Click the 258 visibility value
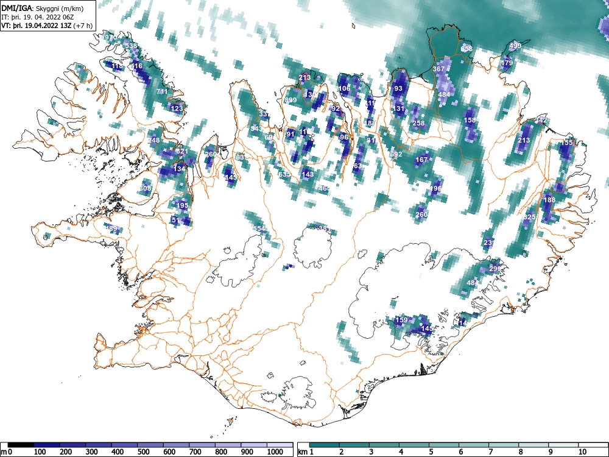 pyautogui.click(x=418, y=123)
